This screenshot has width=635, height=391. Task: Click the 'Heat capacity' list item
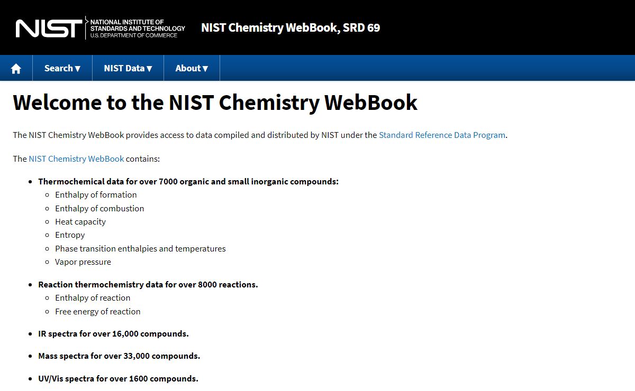pyautogui.click(x=80, y=221)
